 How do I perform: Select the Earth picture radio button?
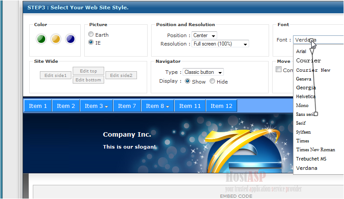point(91,34)
